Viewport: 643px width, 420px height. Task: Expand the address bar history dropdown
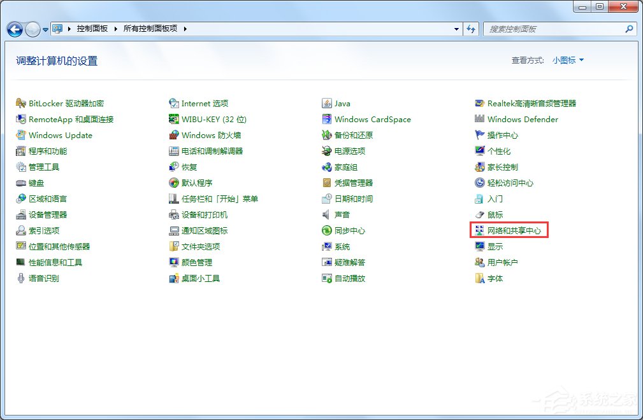[455, 29]
